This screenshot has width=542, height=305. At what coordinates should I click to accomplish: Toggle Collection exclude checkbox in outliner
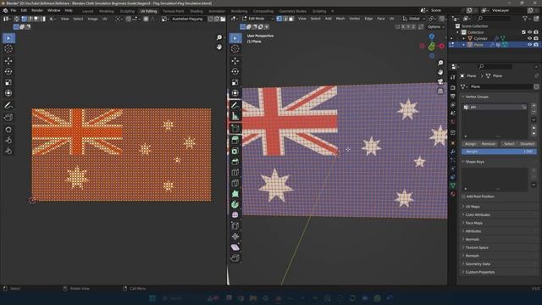(x=523, y=32)
